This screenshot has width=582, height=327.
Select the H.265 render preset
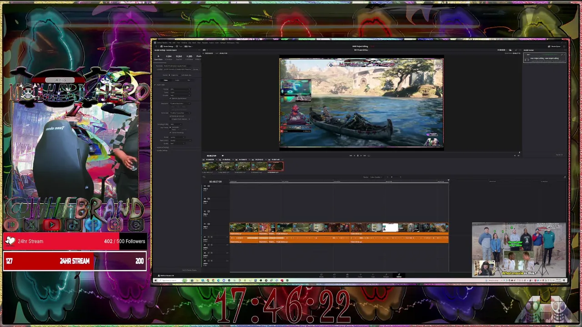coord(189,57)
